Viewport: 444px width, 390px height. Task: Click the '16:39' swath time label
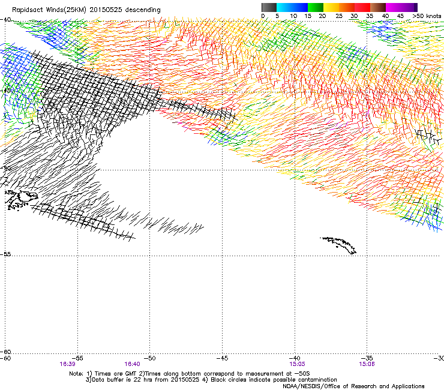[67, 364]
